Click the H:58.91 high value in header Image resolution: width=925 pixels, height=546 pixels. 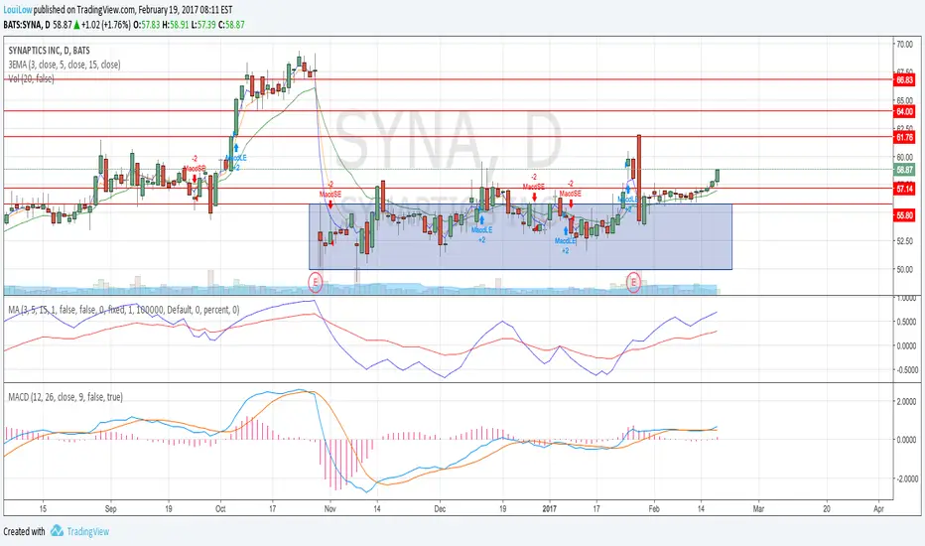[176, 25]
